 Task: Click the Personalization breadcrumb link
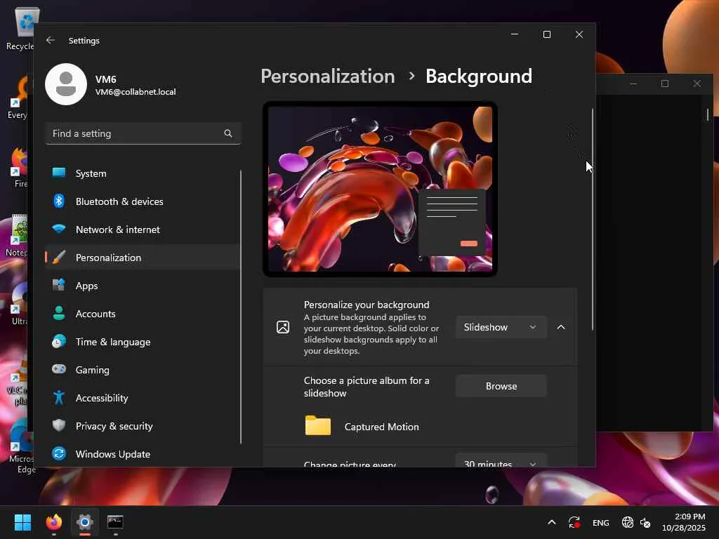click(327, 76)
